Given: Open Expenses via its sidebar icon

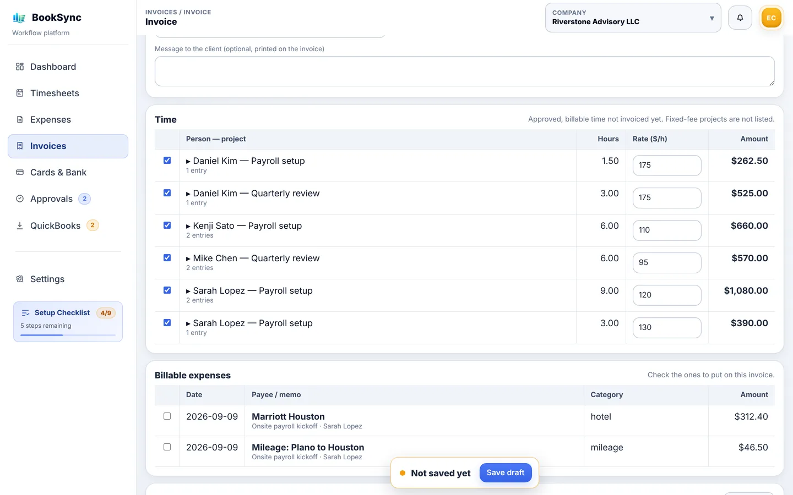Looking at the screenshot, I should [20, 119].
